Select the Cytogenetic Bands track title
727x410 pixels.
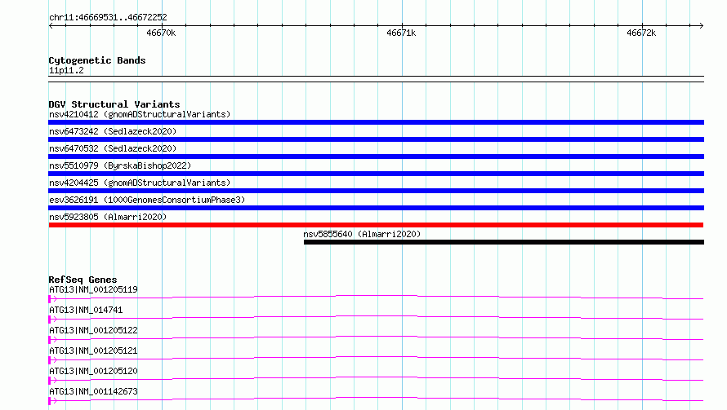coord(97,60)
